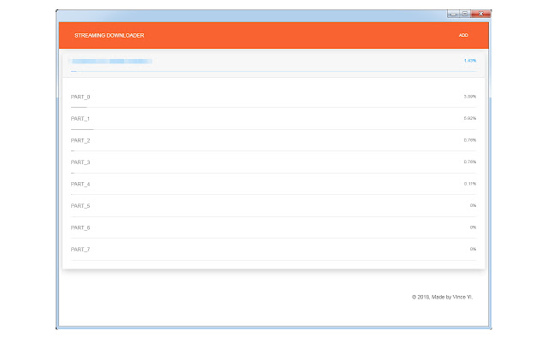Click the ADD button in header
This screenshot has height=342, width=548.
463,35
